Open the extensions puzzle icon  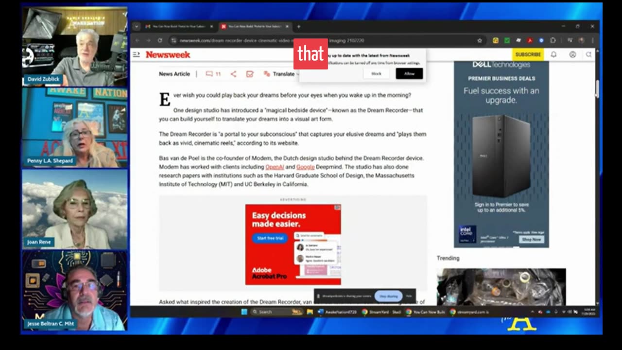pos(553,40)
